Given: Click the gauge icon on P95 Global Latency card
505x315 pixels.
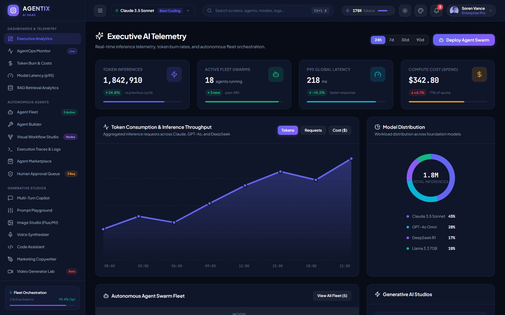Looking at the screenshot, I should [378, 74].
